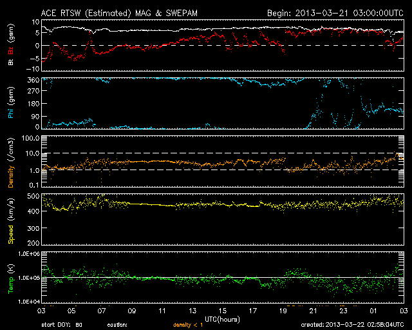Click the '(gsm)' unit label beside Bt Bz
This screenshot has width=412, height=330.
click(12, 34)
